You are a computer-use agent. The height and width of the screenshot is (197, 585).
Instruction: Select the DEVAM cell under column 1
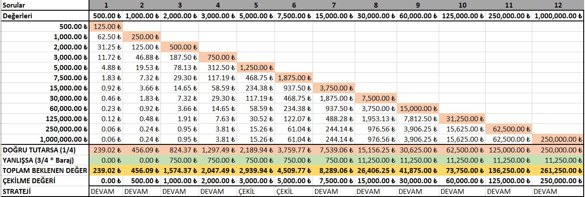106,191
